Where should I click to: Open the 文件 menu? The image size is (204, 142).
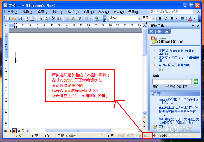[x=13, y=12]
